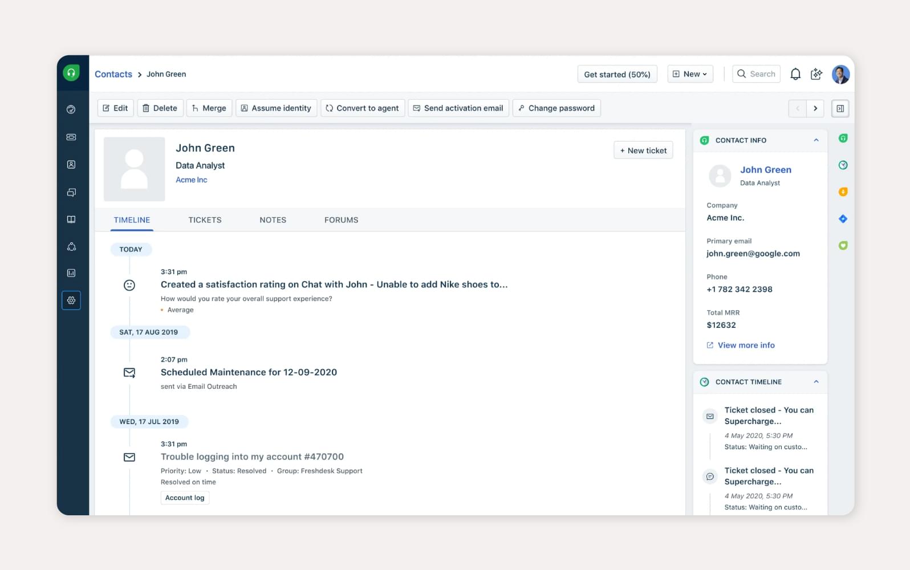This screenshot has width=910, height=570.
Task: Open the automation icon in sidebar
Action: tap(71, 246)
